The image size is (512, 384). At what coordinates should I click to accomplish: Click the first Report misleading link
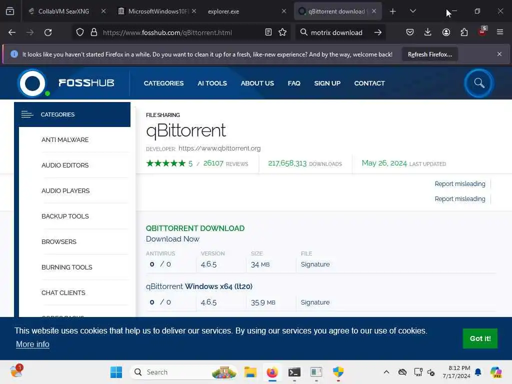(x=460, y=184)
